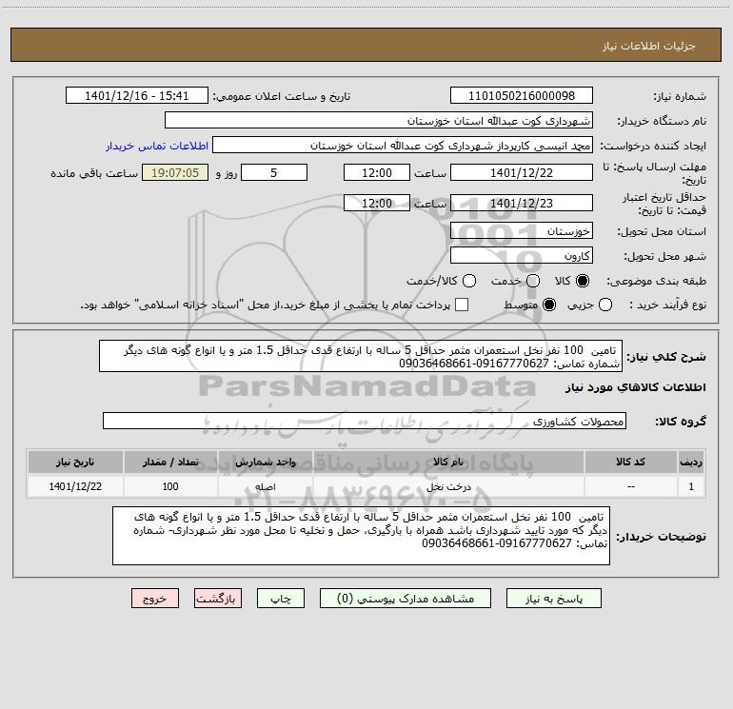Click the buyer organization name field
Image resolution: width=733 pixels, height=709 pixels.
pos(379,121)
